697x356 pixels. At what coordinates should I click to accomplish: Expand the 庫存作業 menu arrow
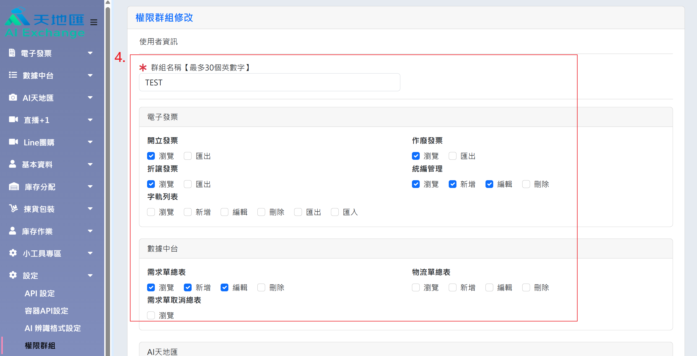(90, 231)
